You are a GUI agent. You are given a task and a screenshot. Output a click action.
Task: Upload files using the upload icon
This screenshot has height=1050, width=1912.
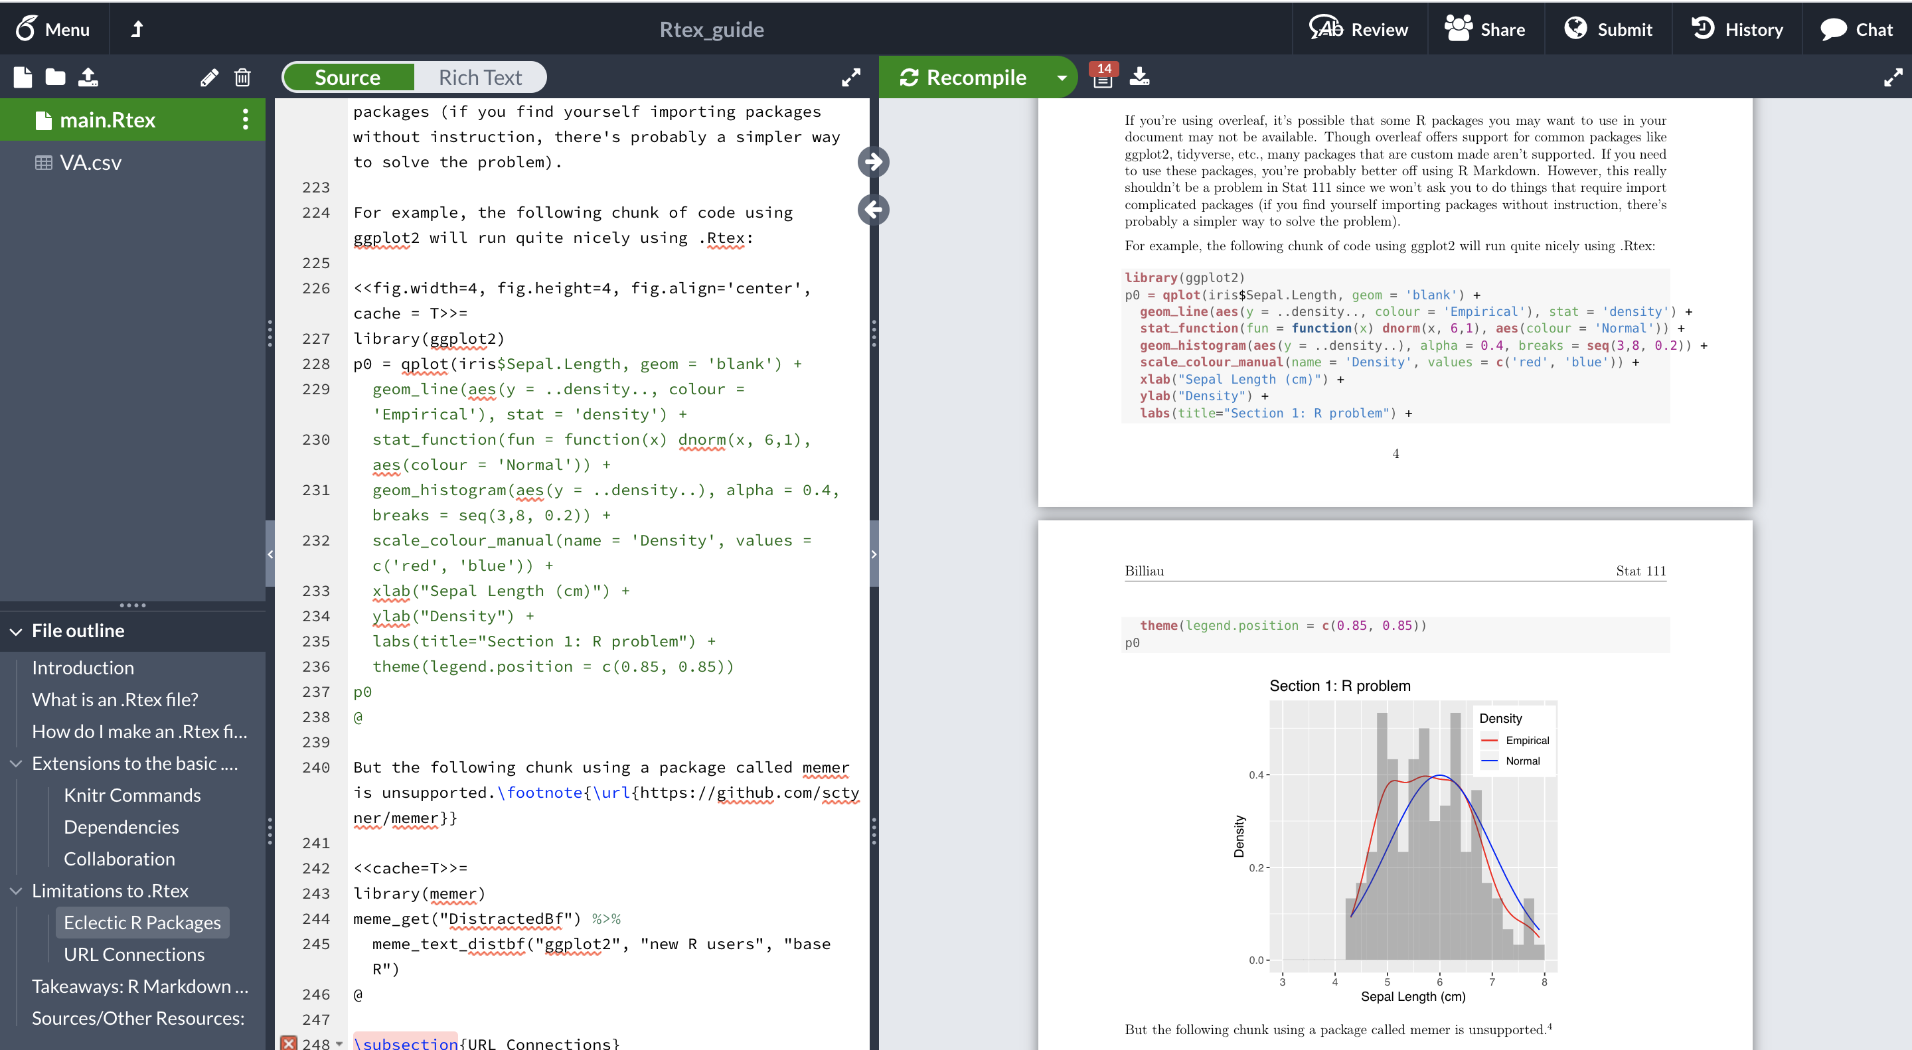coord(88,77)
